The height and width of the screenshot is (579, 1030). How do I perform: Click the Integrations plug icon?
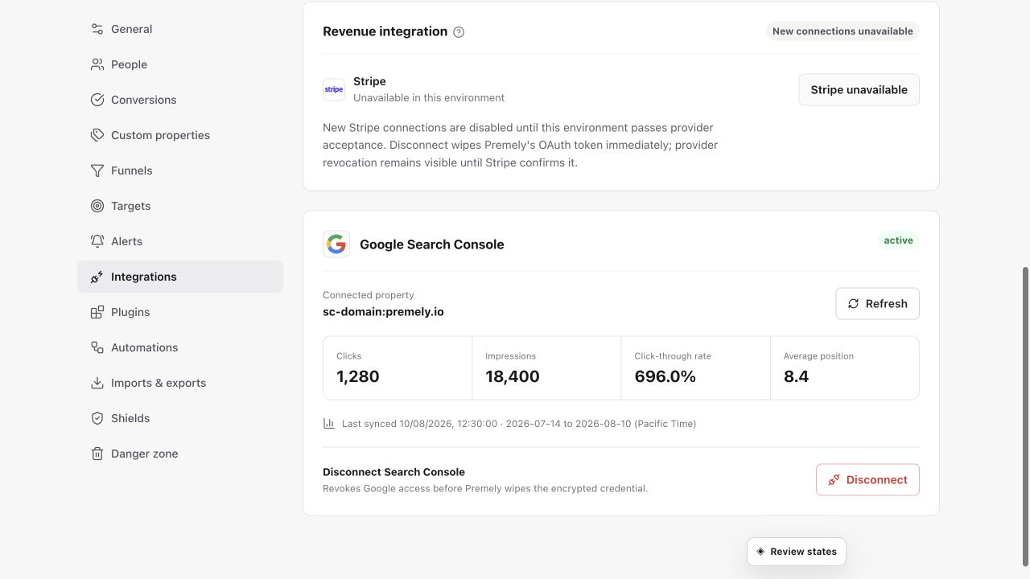(x=97, y=277)
